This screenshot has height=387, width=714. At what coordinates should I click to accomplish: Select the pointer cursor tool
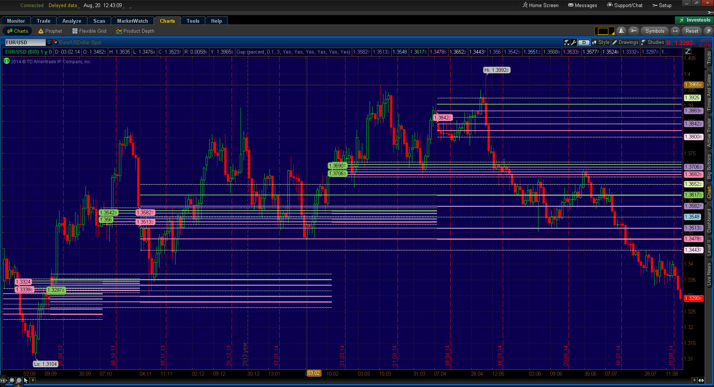tap(26, 380)
